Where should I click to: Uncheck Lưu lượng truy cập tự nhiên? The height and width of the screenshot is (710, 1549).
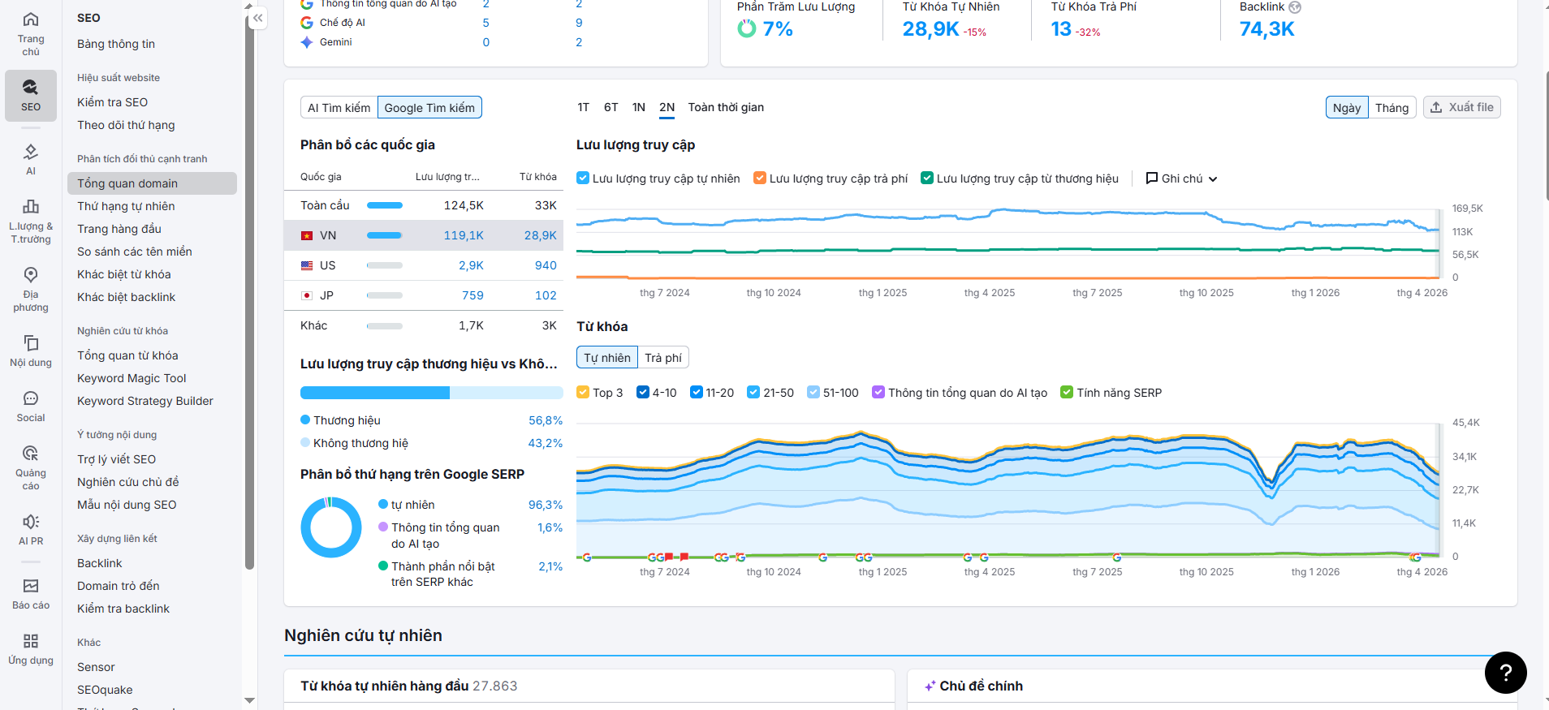click(583, 179)
